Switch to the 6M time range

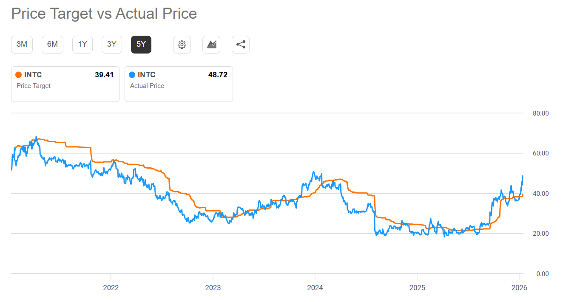52,44
